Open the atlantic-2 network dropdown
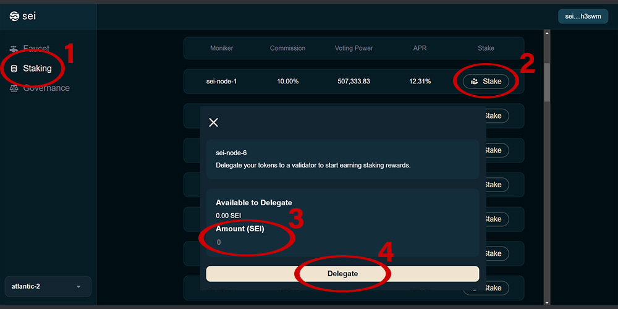The image size is (618, 309). [48, 287]
